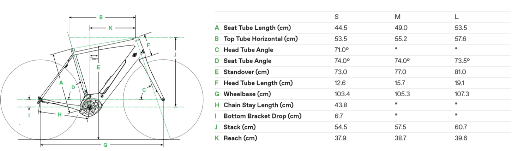Select the L size column header
Screen dimensions: 512x151
(457, 17)
